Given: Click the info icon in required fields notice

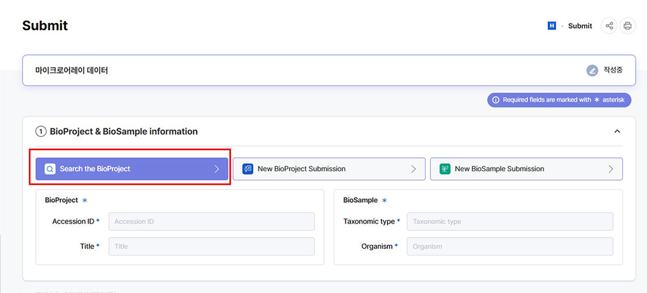Looking at the screenshot, I should click(x=495, y=100).
